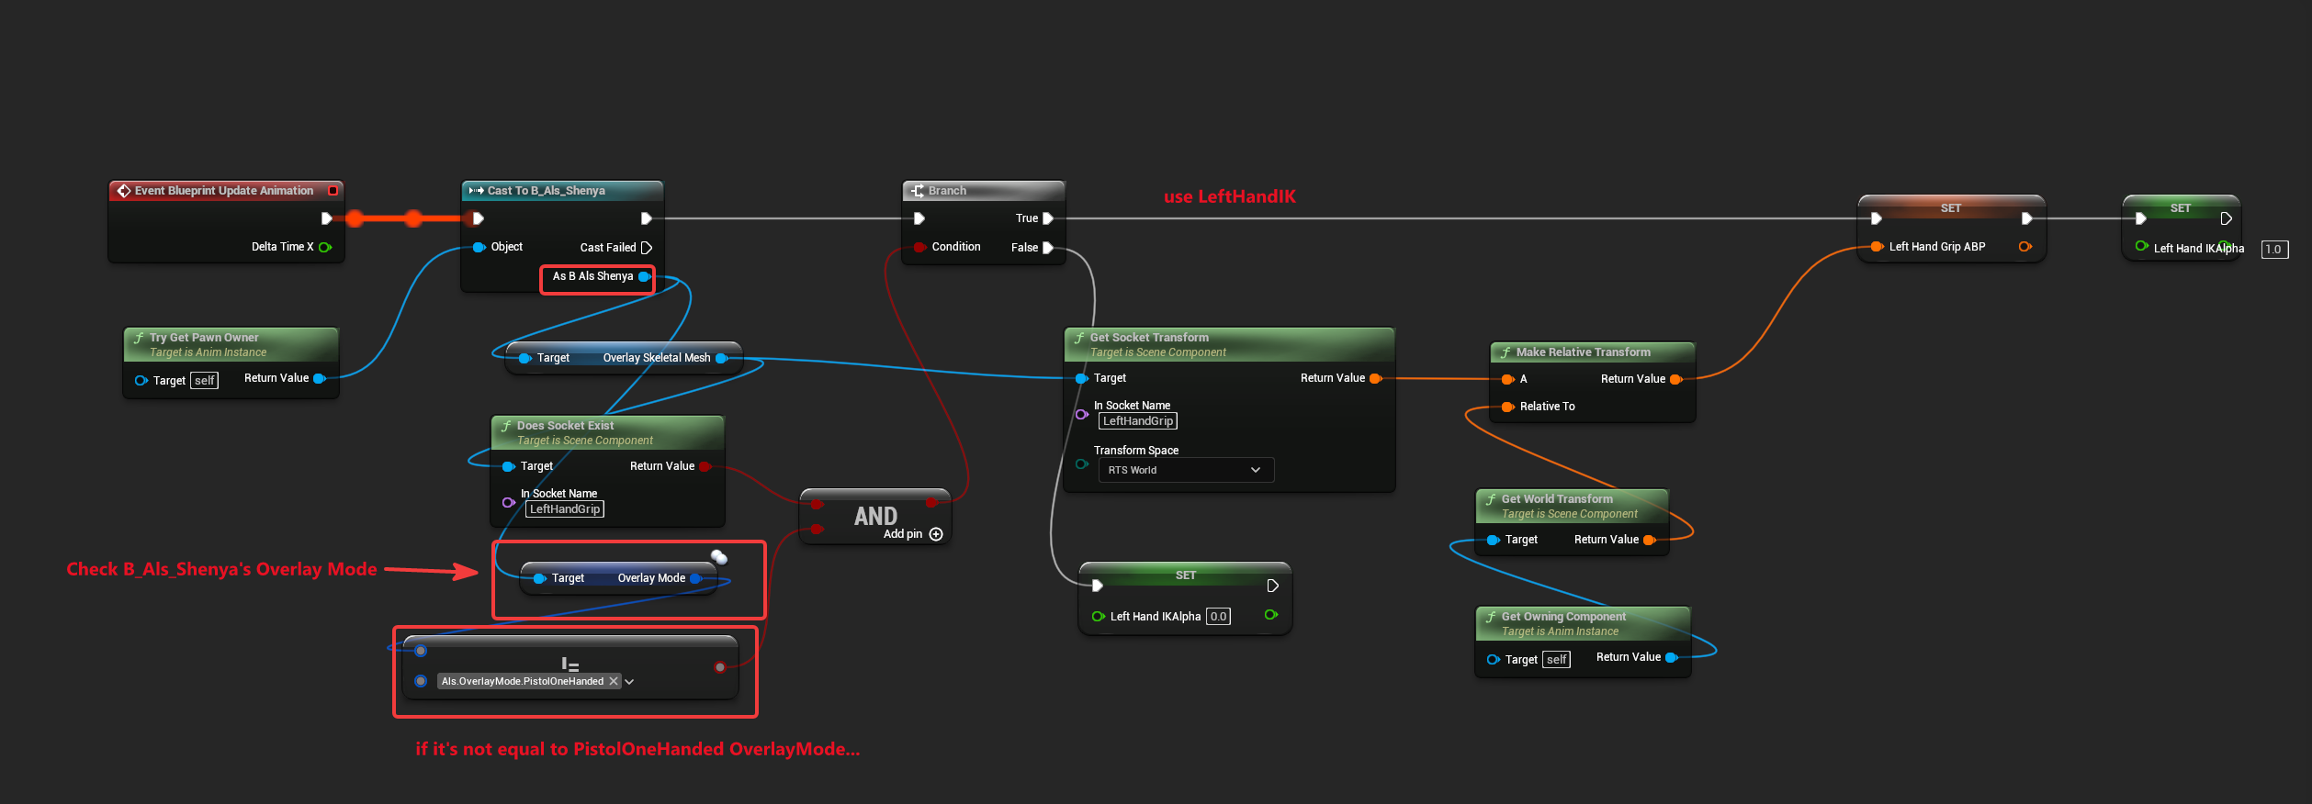Select the Make Relative Transform node header
Image resolution: width=2312 pixels, height=804 pixels.
coord(1583,352)
